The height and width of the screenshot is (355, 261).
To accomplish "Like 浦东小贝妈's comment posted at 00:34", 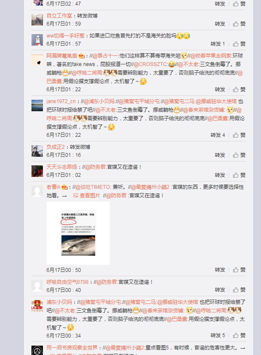I will pyautogui.click(x=239, y=335).
